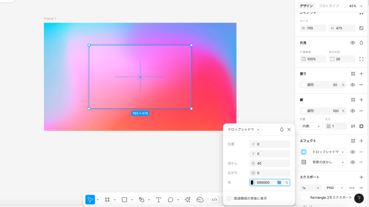Image resolution: width=369 pixels, height=207 pixels.
Task: Close the drop shadow settings popup
Action: tap(289, 129)
